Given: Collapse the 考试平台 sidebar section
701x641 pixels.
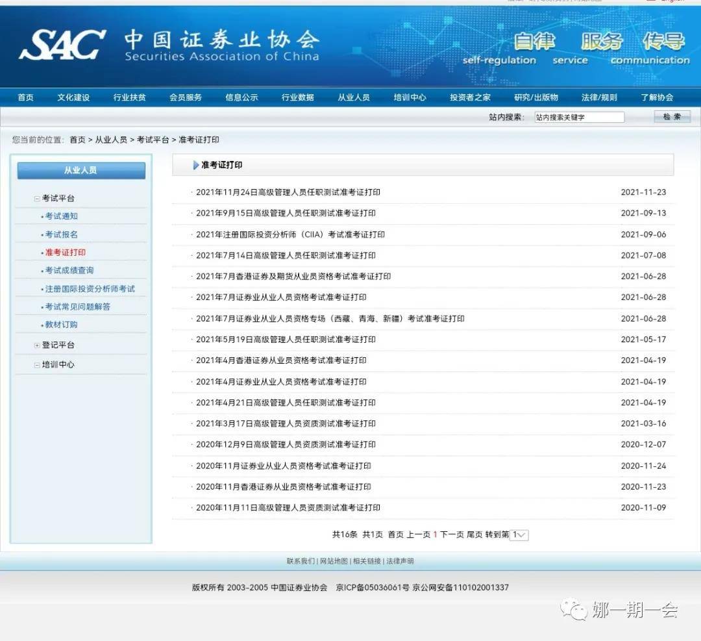Looking at the screenshot, I should (38, 198).
